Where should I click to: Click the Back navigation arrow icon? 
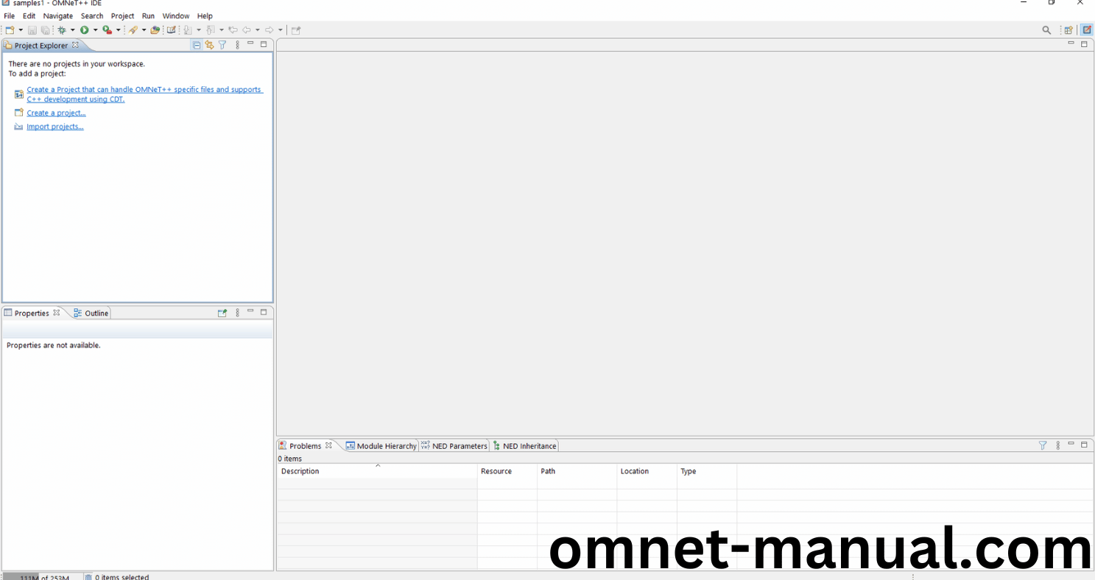pyautogui.click(x=247, y=30)
